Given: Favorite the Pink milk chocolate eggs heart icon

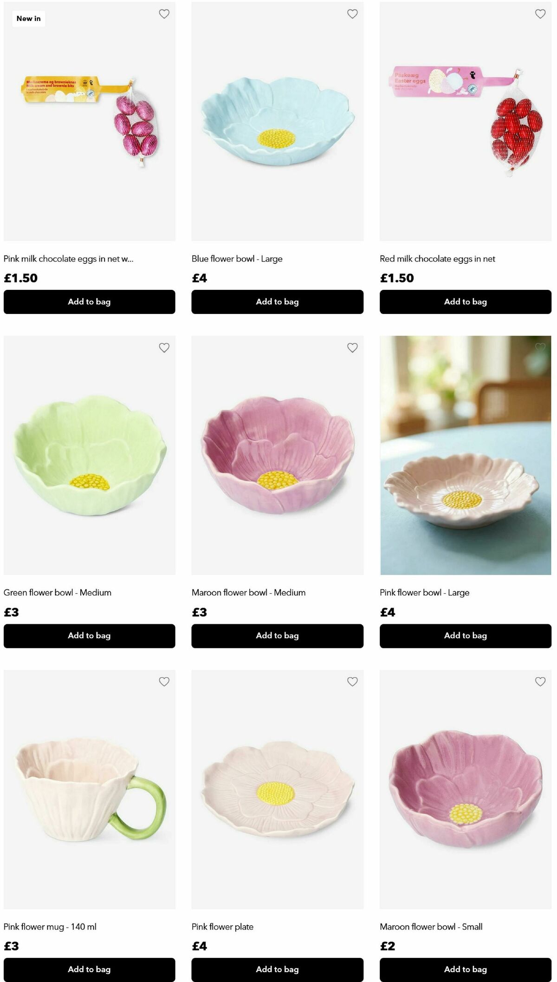Looking at the screenshot, I should pos(164,14).
